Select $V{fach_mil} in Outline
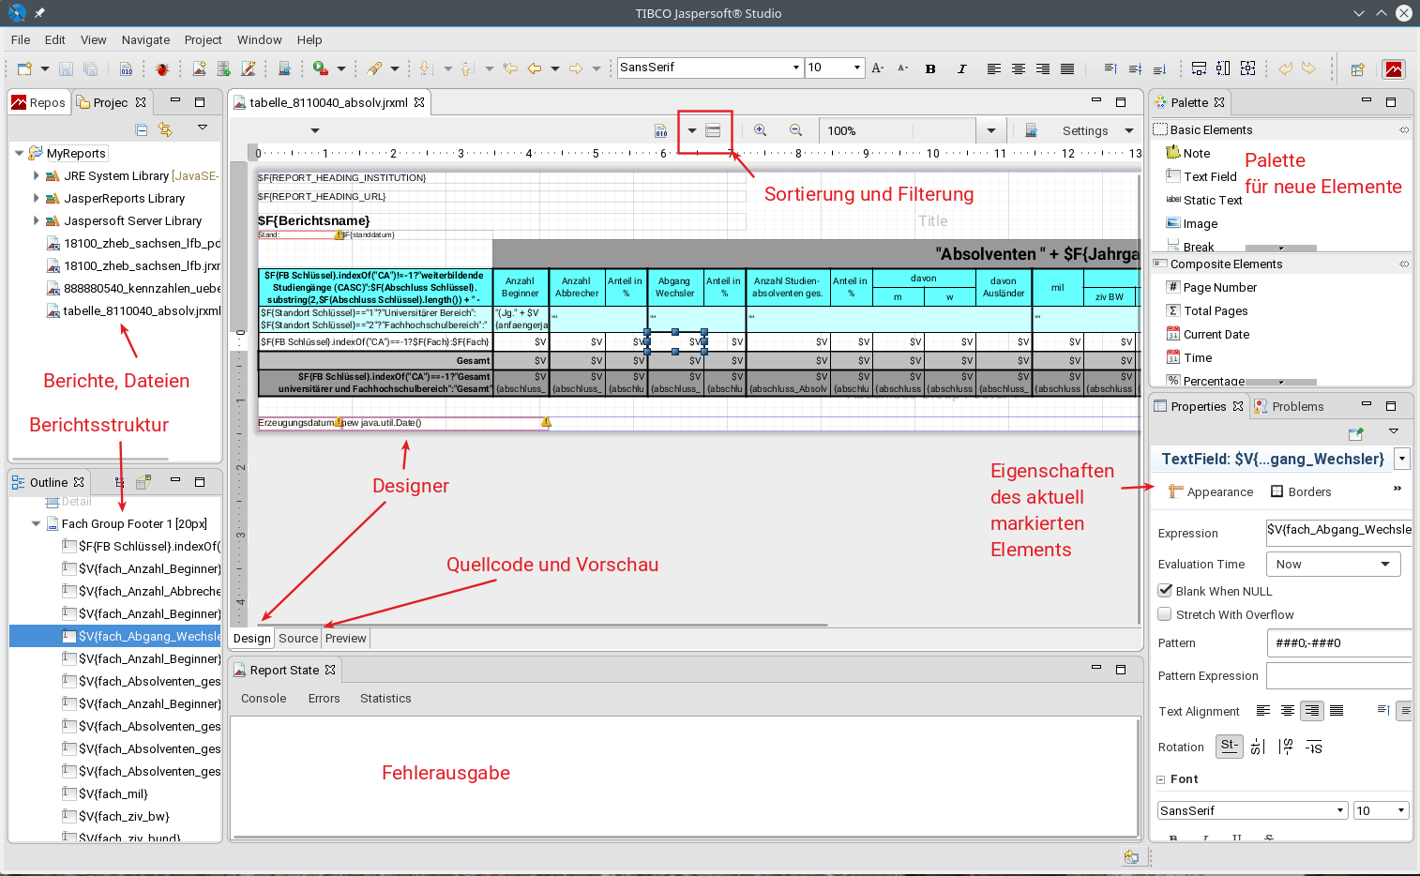The height and width of the screenshot is (876, 1420). click(x=105, y=793)
